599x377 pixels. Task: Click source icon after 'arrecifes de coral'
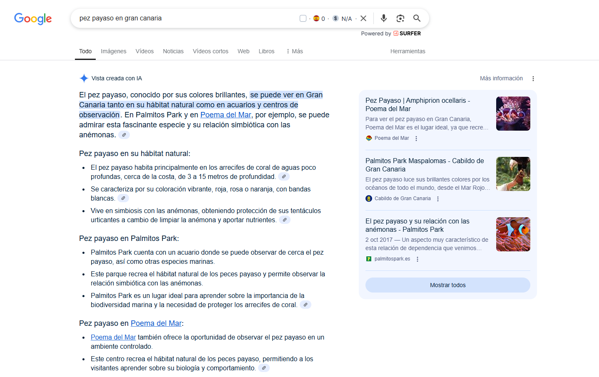coord(306,305)
